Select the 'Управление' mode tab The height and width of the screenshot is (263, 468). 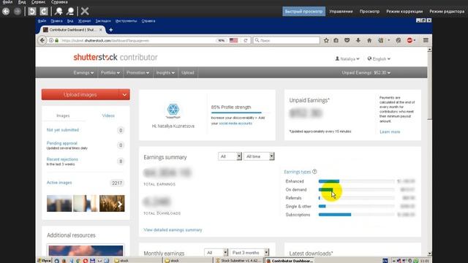click(341, 12)
